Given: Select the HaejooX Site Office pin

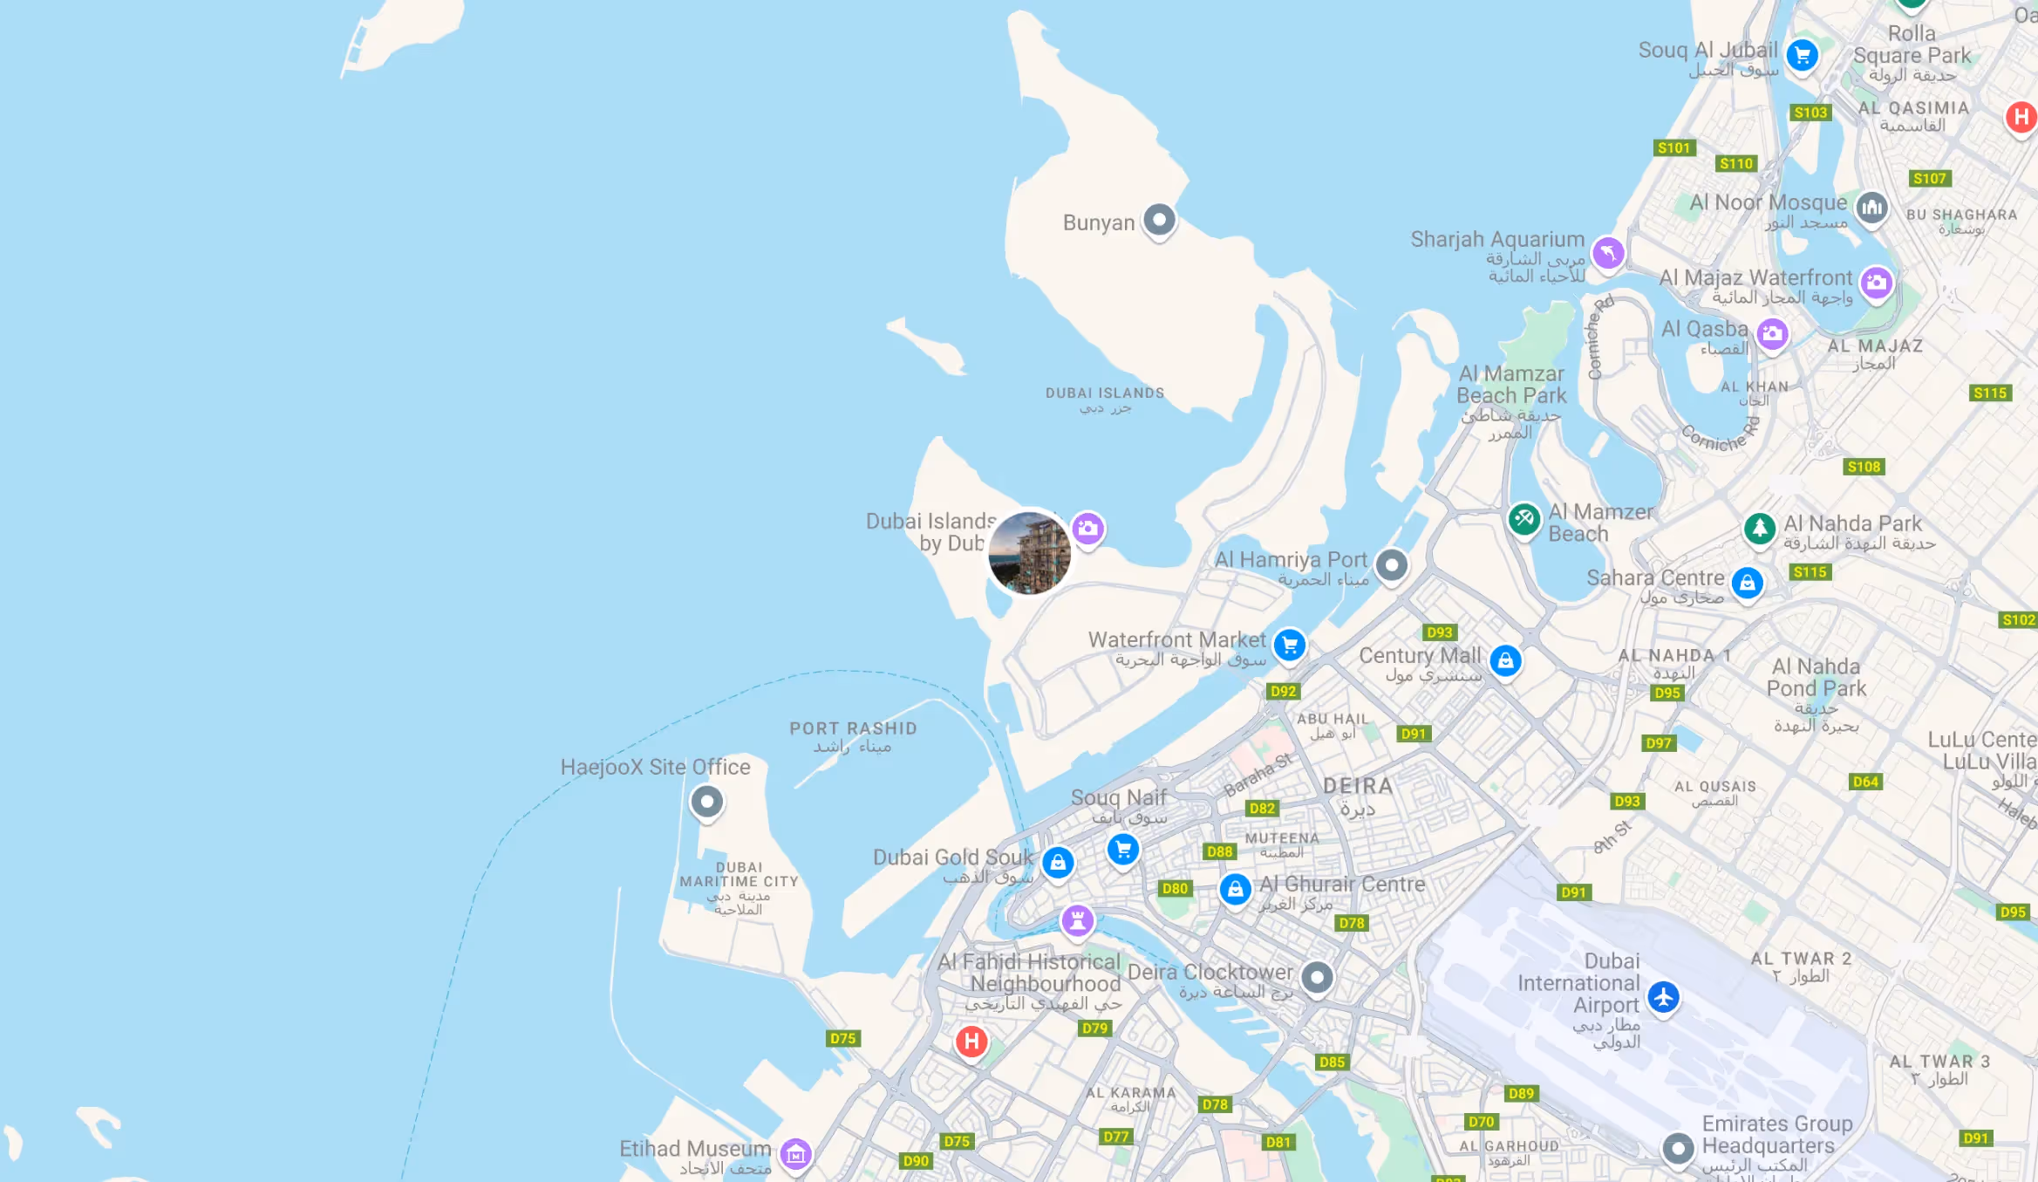Looking at the screenshot, I should (x=706, y=802).
